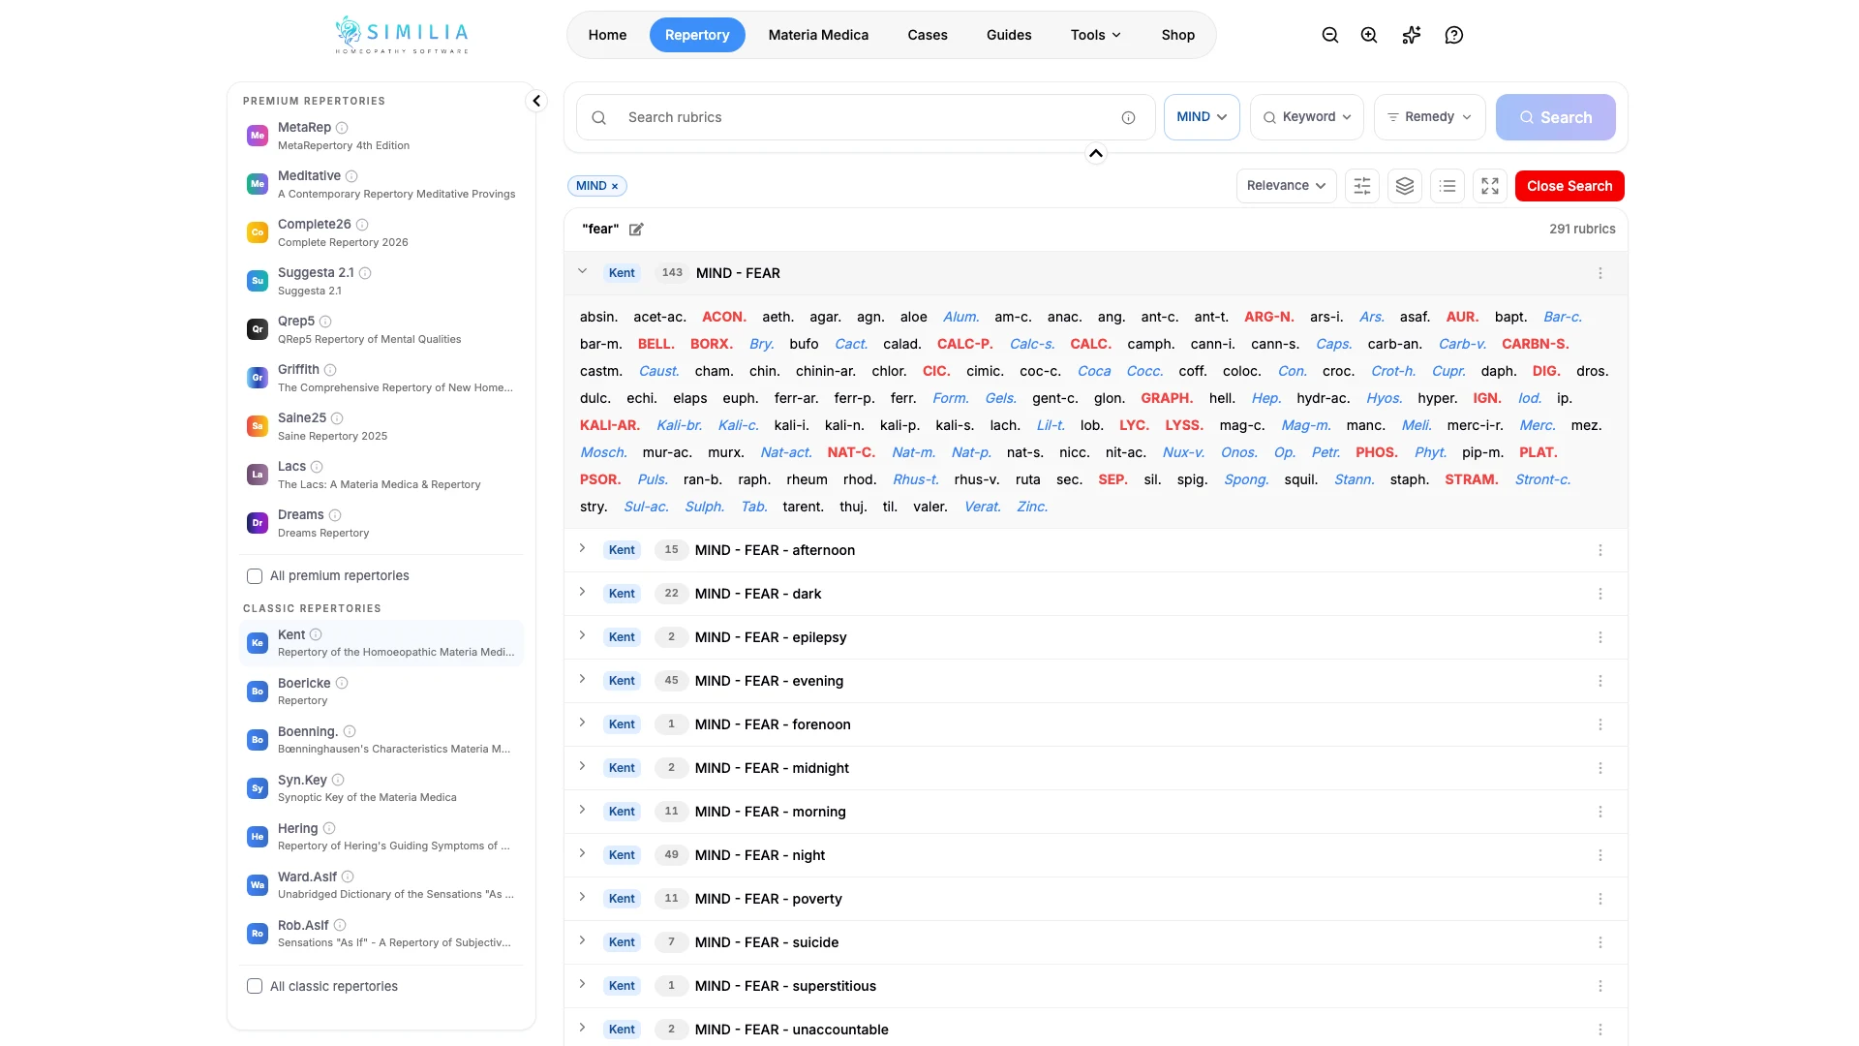This screenshot has height=1046, width=1859.
Task: Select the Syn.Key repertory
Action: tap(381, 788)
